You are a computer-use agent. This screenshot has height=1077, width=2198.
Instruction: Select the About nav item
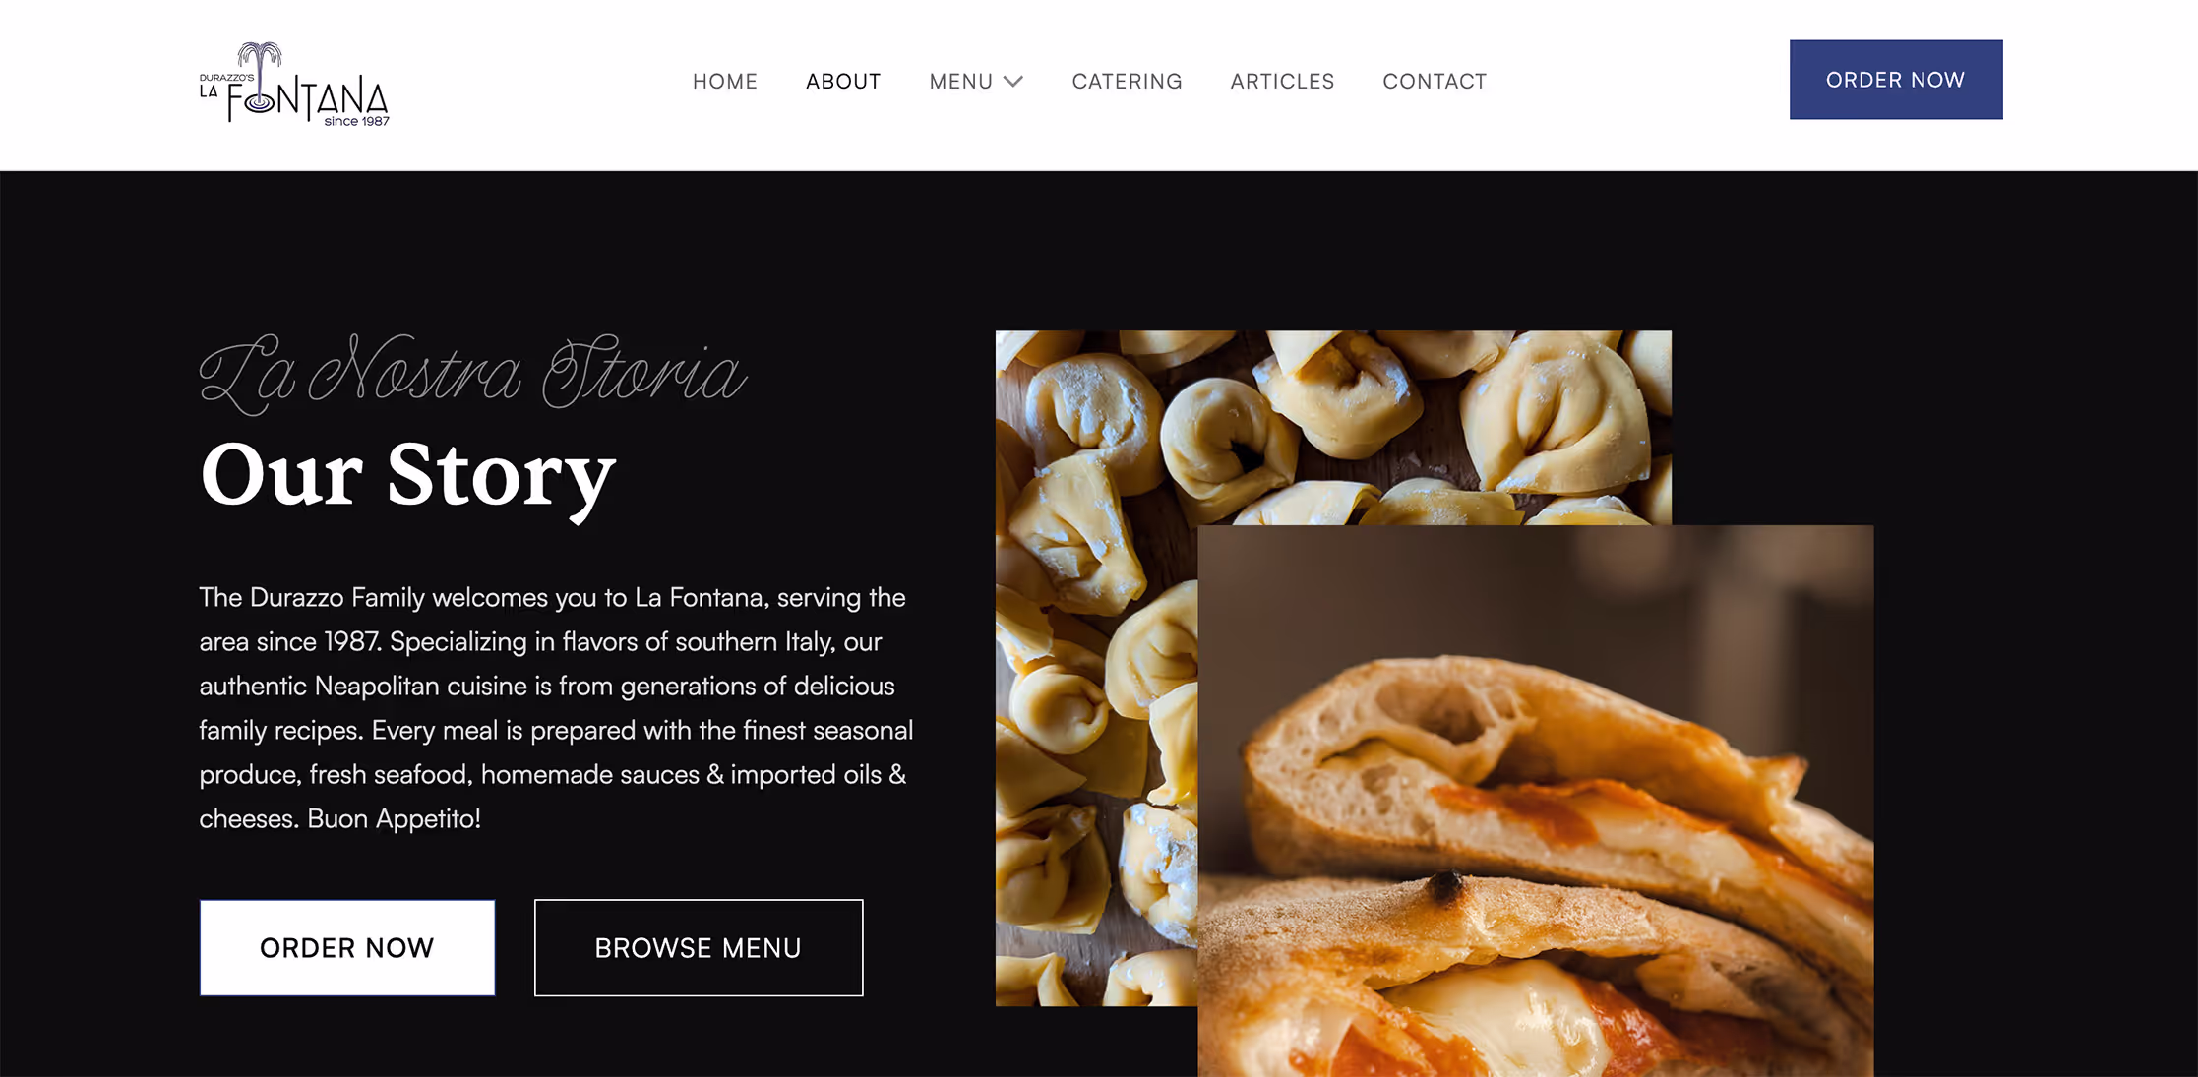click(843, 82)
